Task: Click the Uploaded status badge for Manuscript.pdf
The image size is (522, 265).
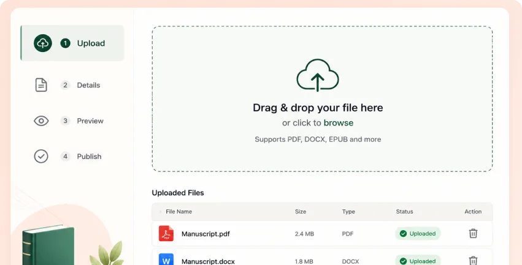Action: click(x=418, y=233)
